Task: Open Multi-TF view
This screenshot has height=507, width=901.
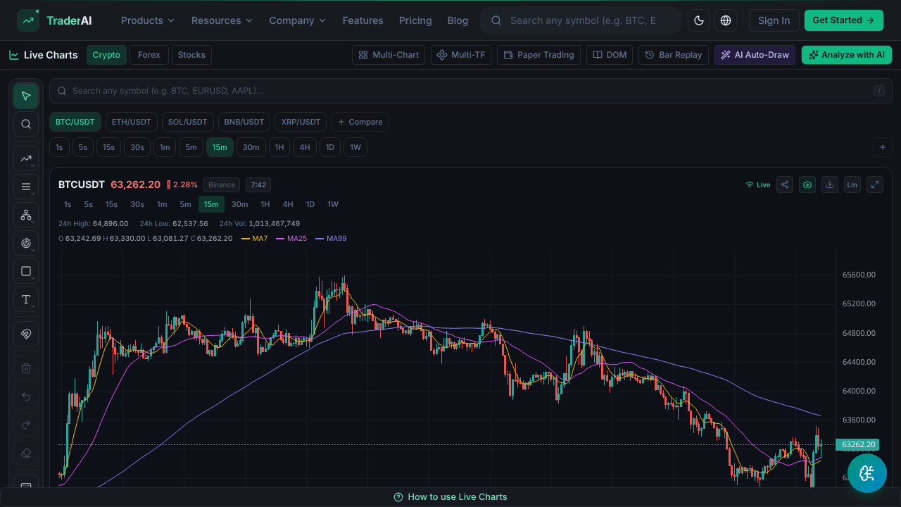Action: (461, 55)
